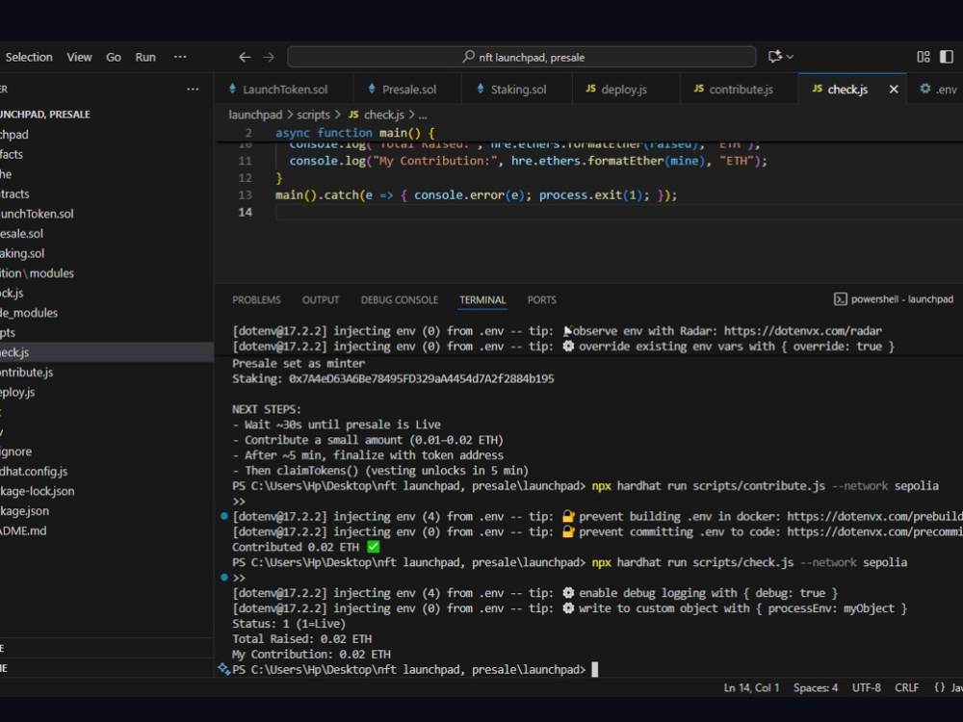
Task: Click the launchpad breadcrumb
Action: [x=255, y=115]
